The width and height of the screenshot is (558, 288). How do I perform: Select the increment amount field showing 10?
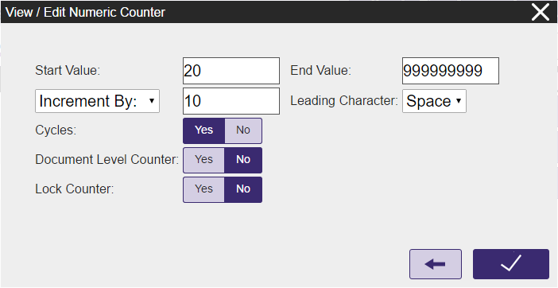pos(231,101)
